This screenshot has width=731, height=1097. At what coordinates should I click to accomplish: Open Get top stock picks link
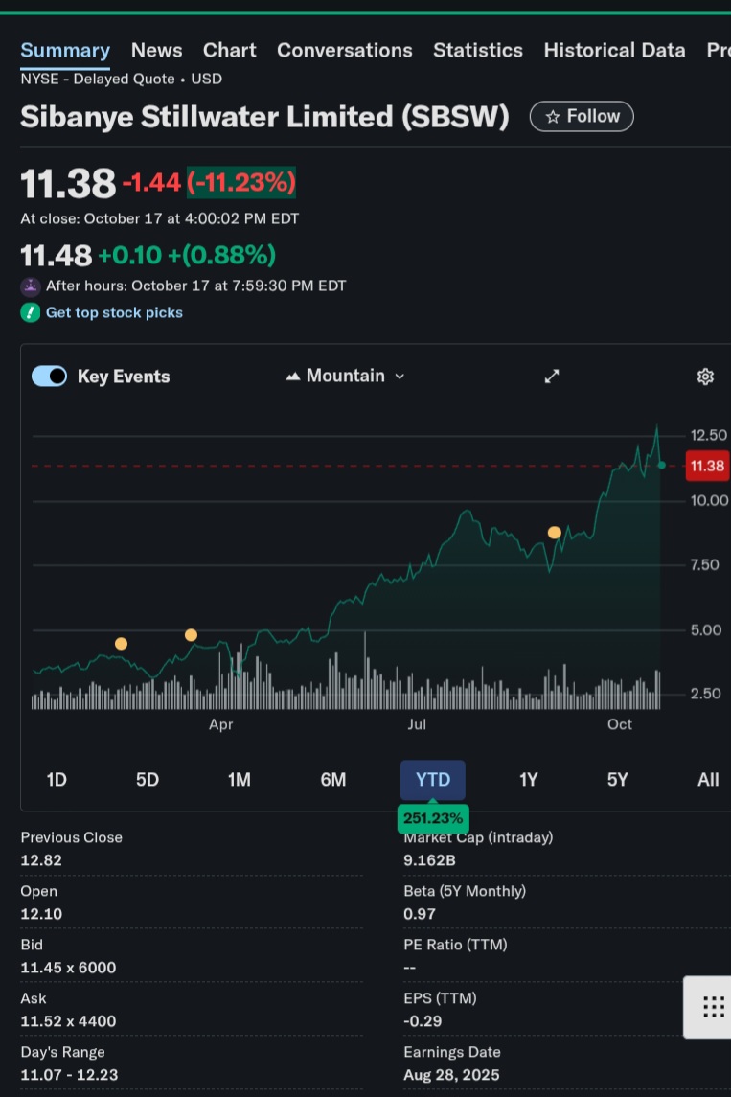(114, 312)
